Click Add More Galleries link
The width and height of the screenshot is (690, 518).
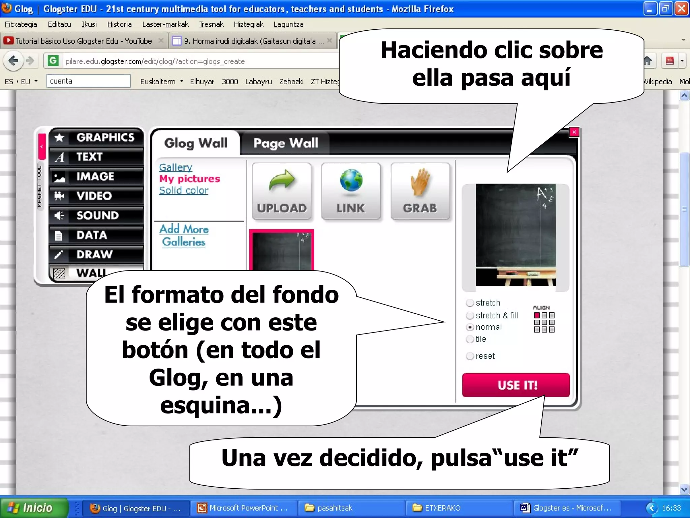pyautogui.click(x=184, y=235)
